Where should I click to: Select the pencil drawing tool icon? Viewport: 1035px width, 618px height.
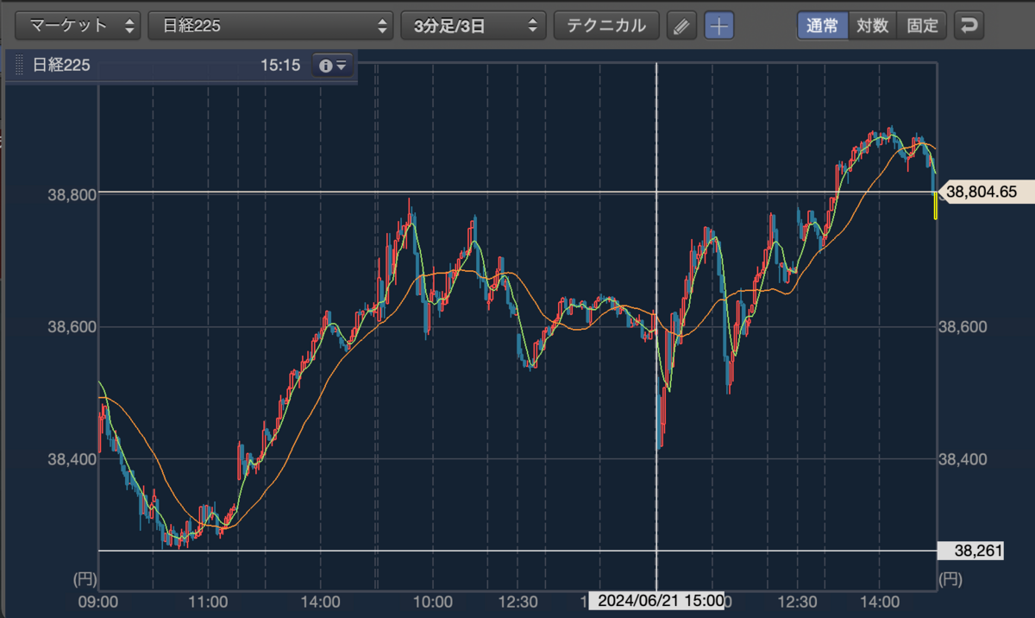coord(681,26)
